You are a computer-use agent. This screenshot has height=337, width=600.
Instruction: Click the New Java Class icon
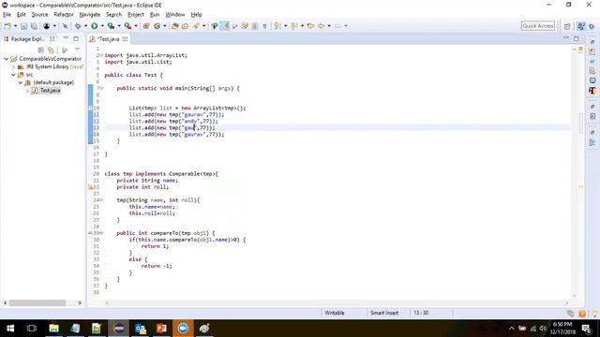pyautogui.click(x=157, y=26)
